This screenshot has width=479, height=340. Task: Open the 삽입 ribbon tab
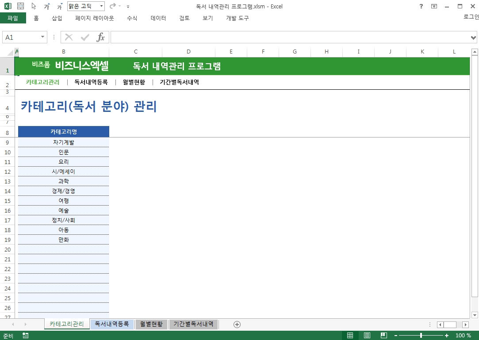[x=57, y=18]
